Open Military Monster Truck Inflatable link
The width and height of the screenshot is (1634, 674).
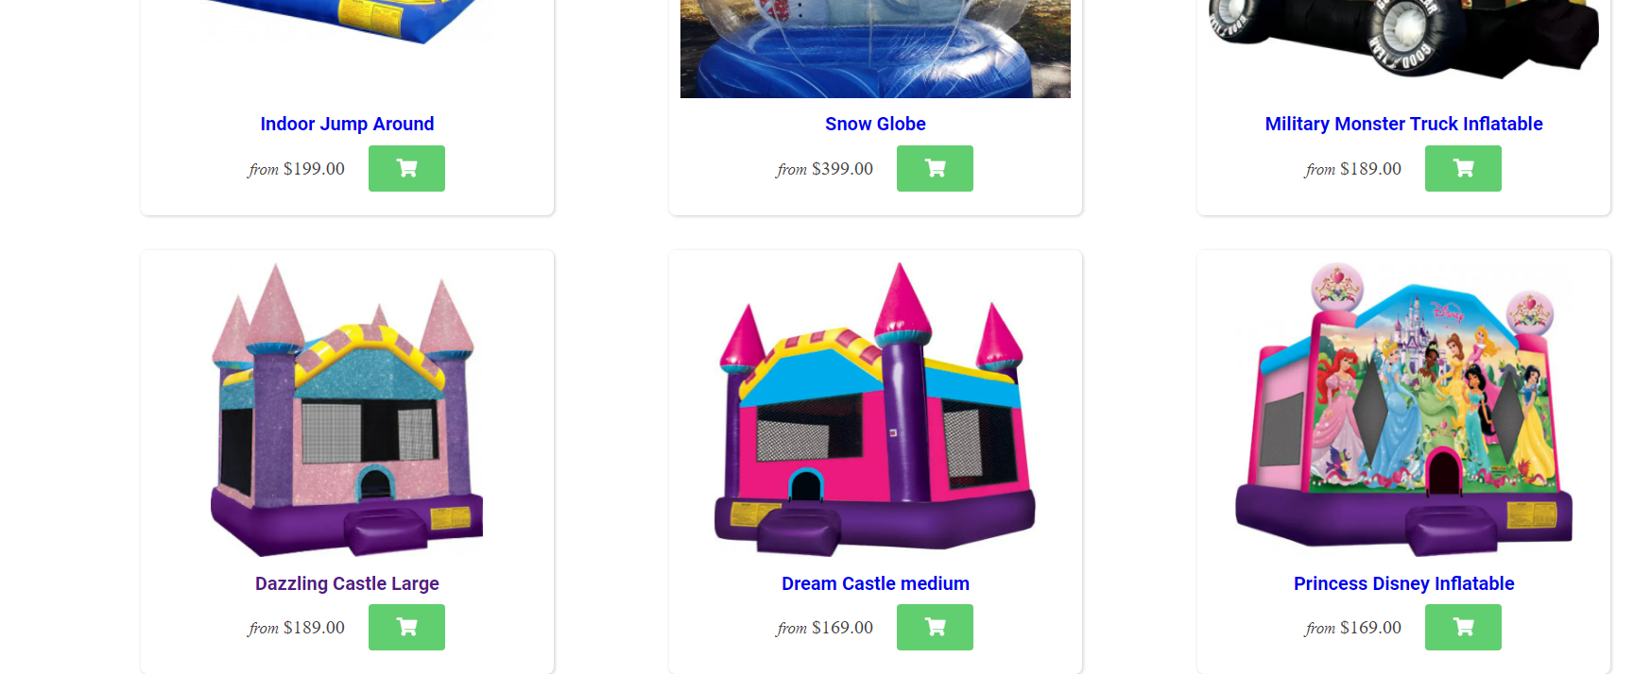1403,124
